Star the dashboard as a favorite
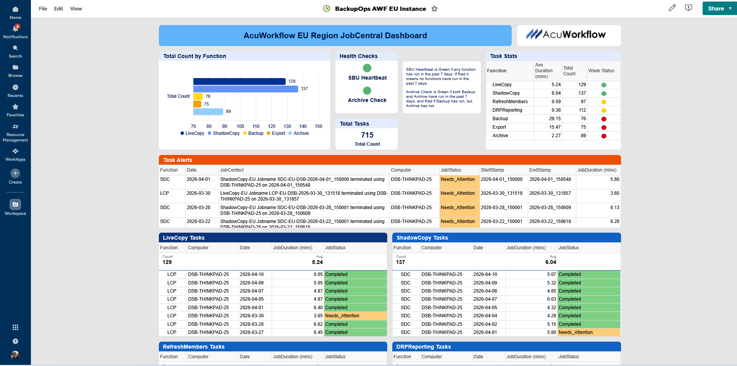Screen dimensions: 737x366 click(x=434, y=9)
